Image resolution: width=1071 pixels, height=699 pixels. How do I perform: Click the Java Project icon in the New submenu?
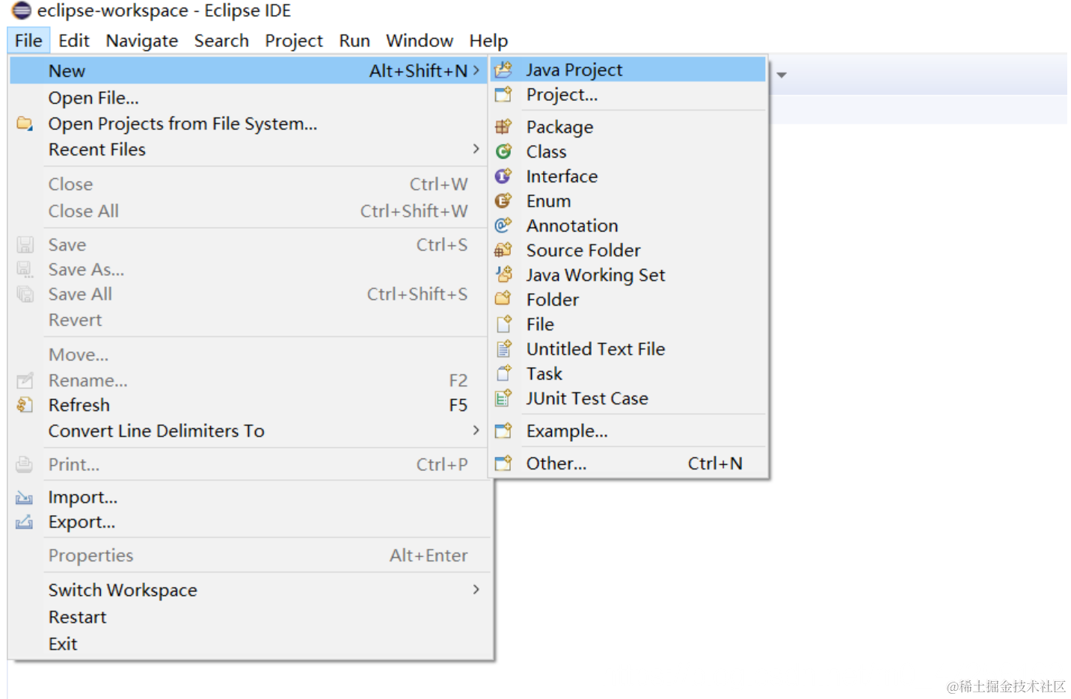pos(503,70)
